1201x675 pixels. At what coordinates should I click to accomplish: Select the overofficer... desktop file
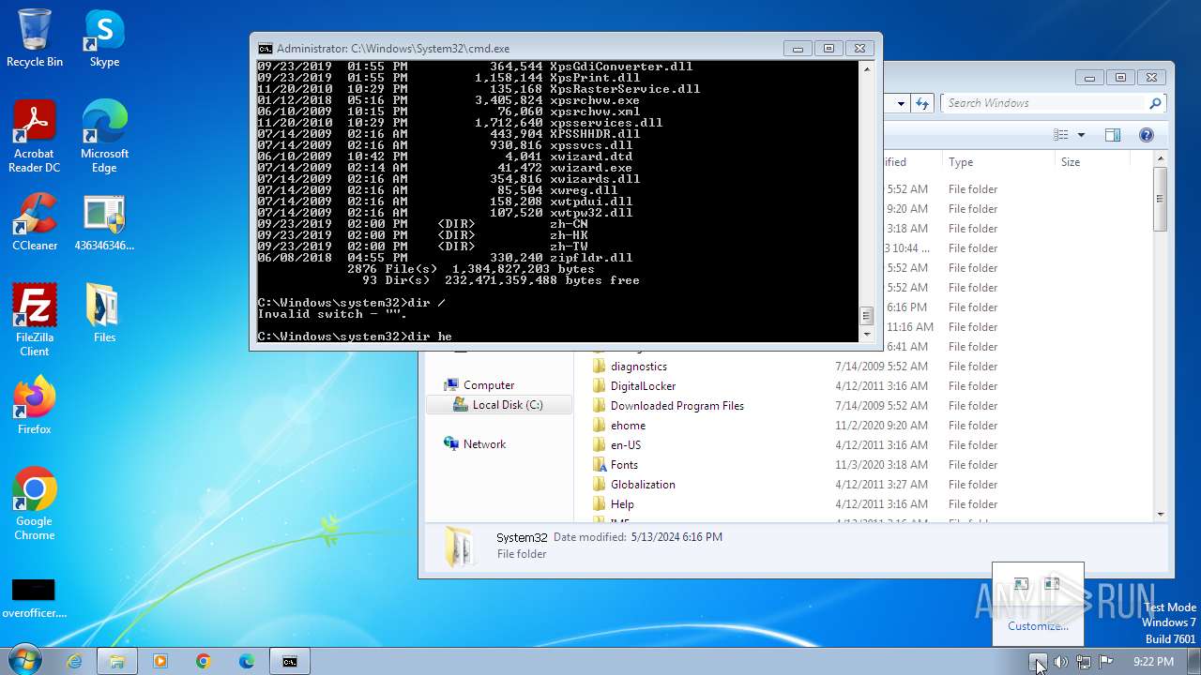(x=35, y=597)
